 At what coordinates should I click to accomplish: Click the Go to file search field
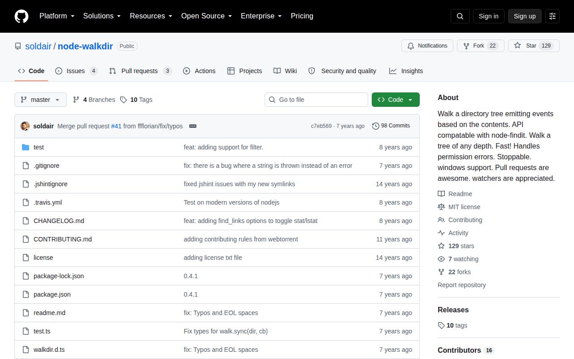pyautogui.click(x=316, y=100)
